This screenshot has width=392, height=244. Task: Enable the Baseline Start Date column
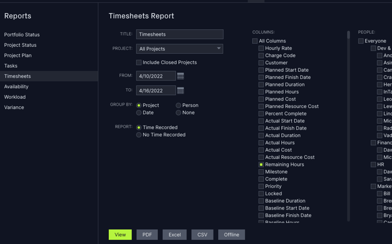coord(261,208)
